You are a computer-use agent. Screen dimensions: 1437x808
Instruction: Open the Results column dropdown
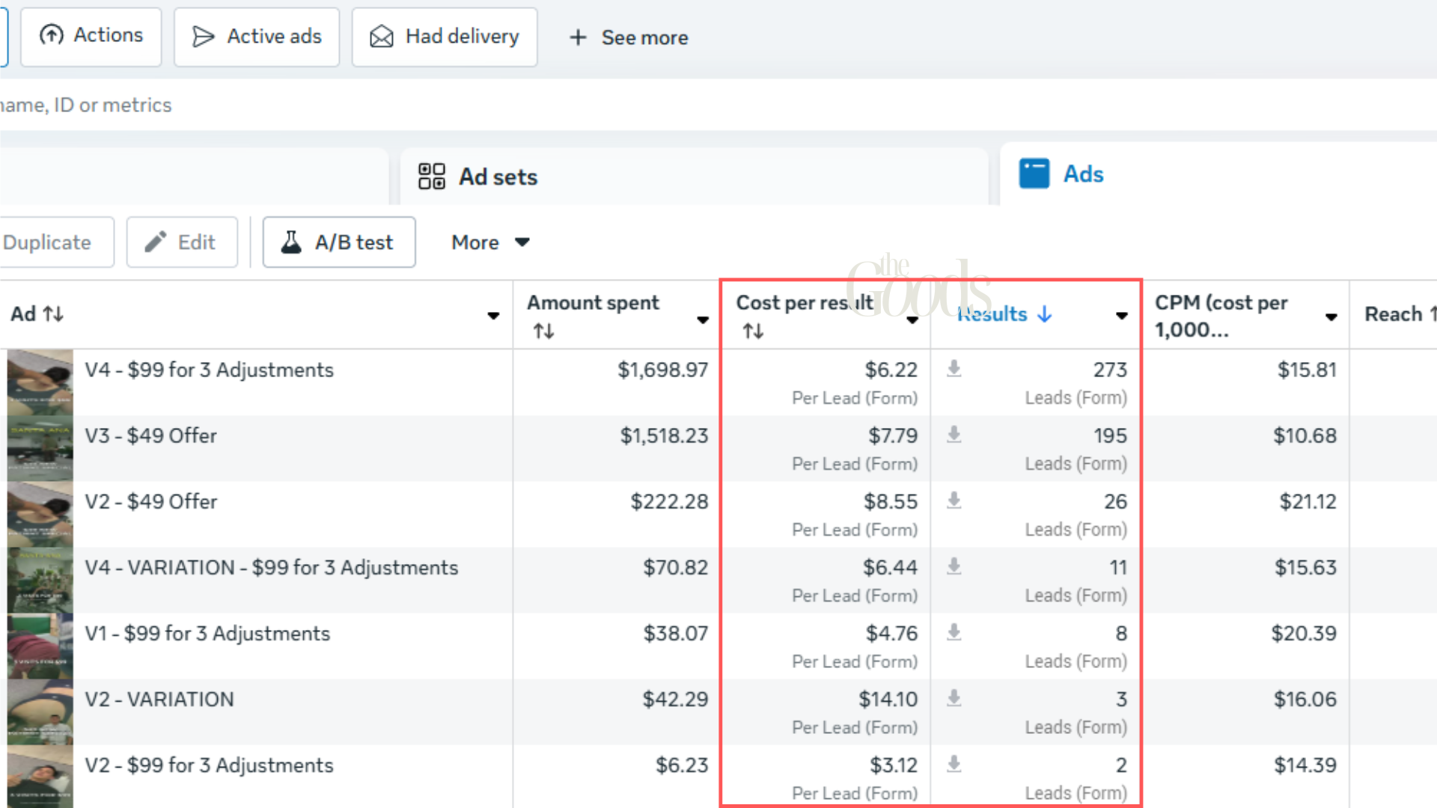(1122, 316)
